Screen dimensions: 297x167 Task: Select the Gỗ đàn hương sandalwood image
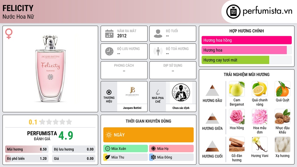click(x=237, y=145)
